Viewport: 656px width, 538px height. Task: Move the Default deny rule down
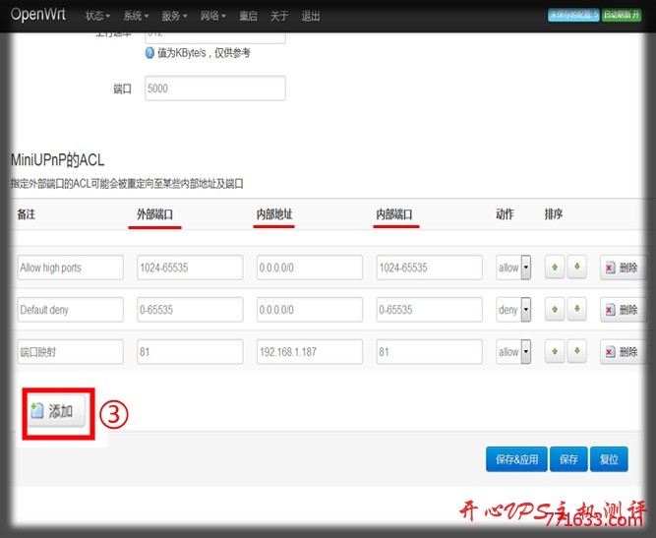(577, 310)
